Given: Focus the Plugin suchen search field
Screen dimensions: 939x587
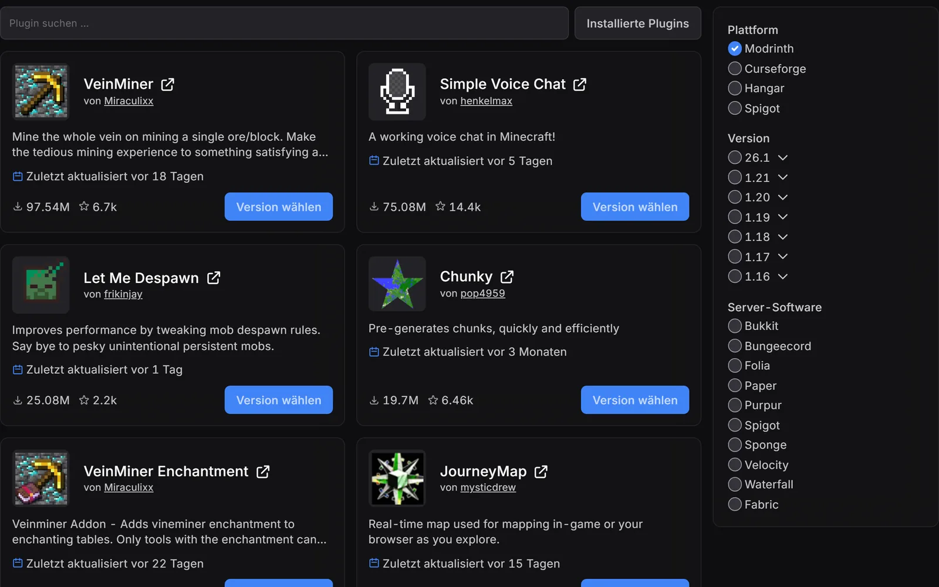Looking at the screenshot, I should pyautogui.click(x=284, y=23).
